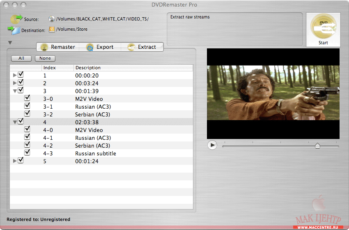Image resolution: width=349 pixels, height=230 pixels.
Task: Uncheck the 3-0 M2V Video checkbox
Action: click(x=27, y=98)
